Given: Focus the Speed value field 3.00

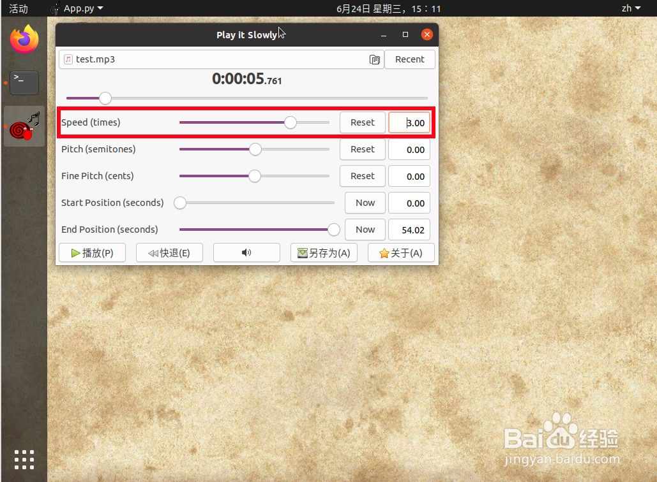Looking at the screenshot, I should pos(409,122).
